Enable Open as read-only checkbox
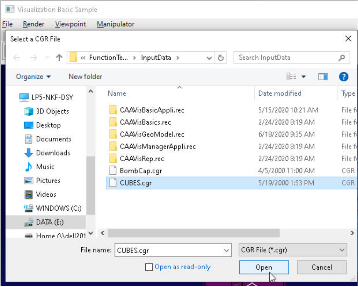358x287 pixels. click(149, 267)
